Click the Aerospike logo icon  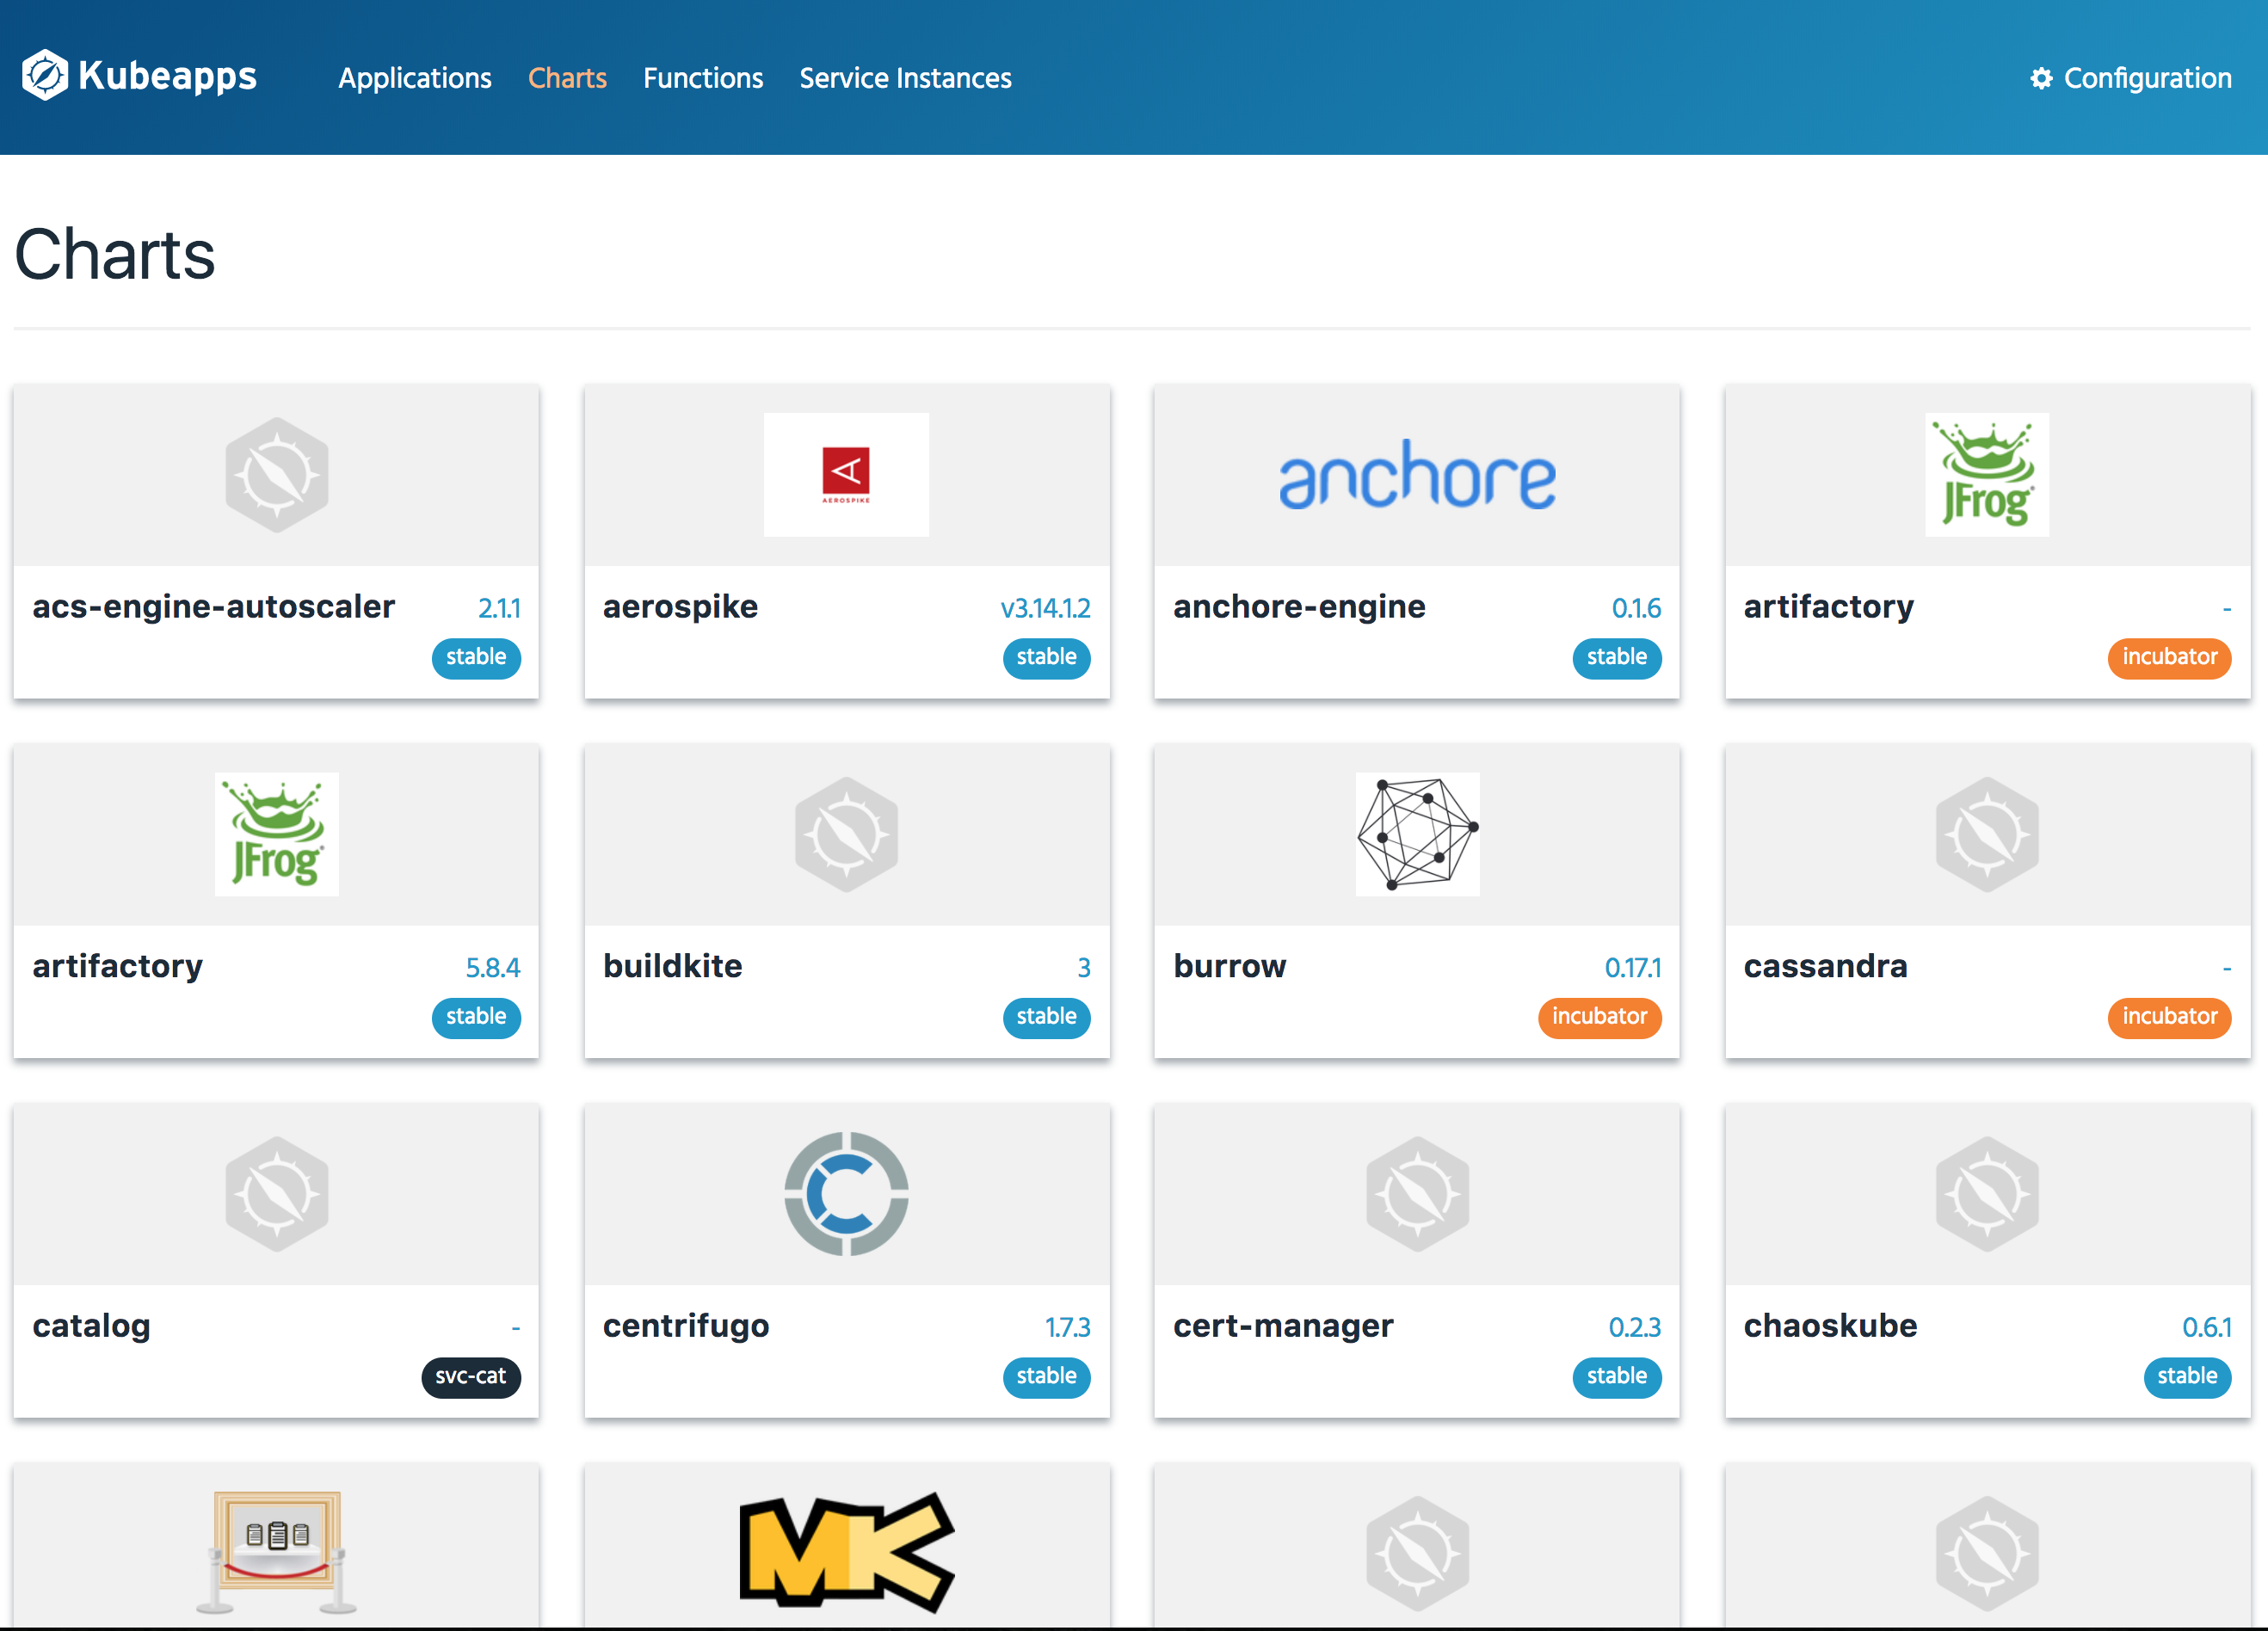[846, 474]
